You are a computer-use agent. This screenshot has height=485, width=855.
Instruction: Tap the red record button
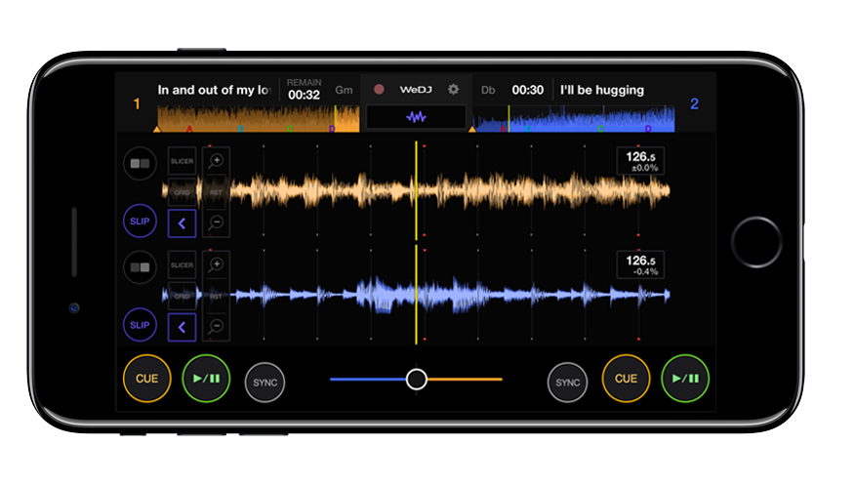coord(379,90)
